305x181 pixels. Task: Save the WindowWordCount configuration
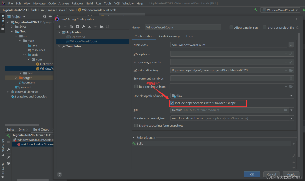click(x=77, y=27)
